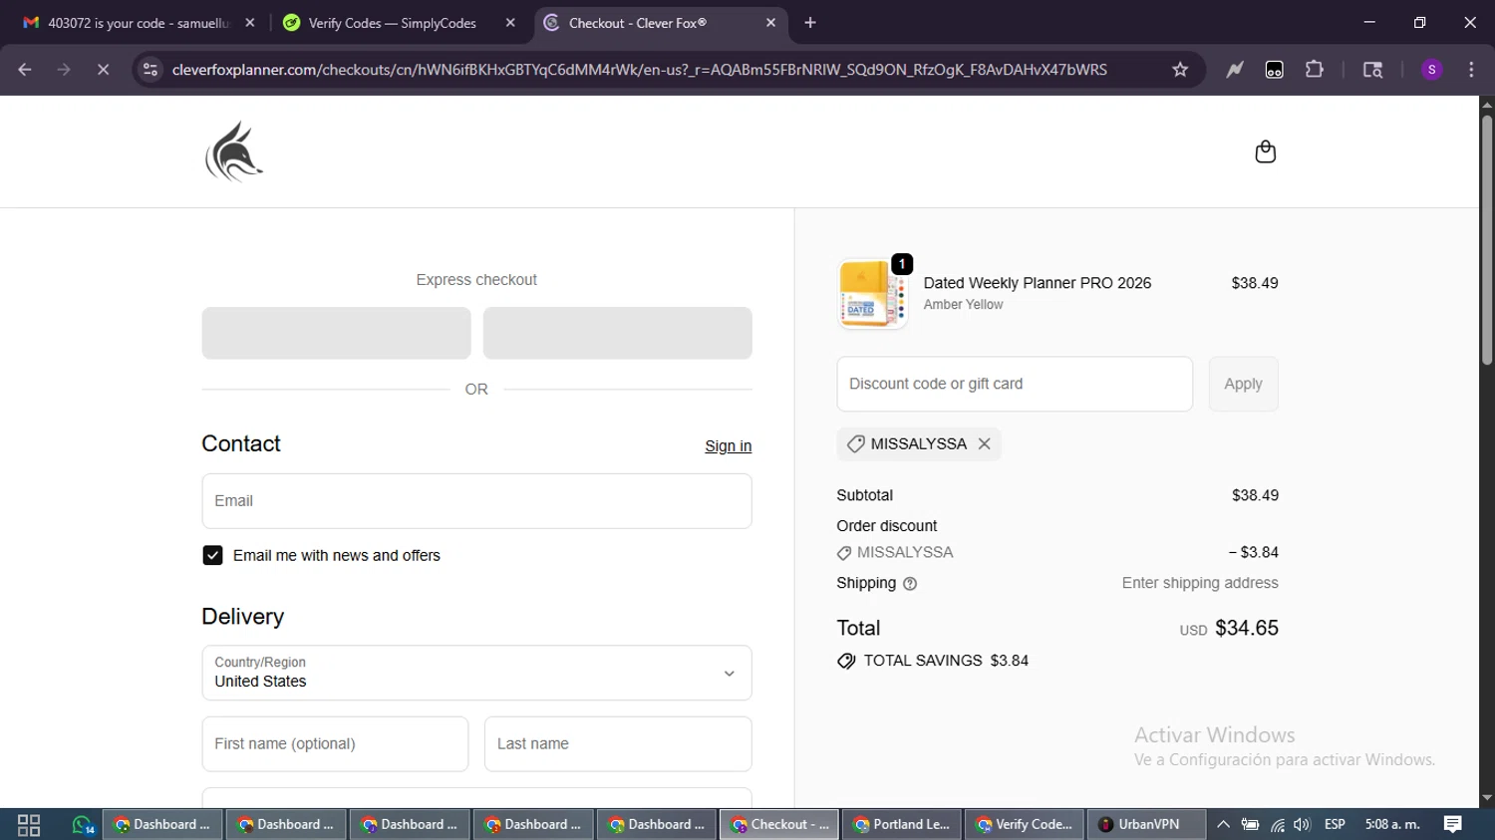Click the page vertical scrollbar
Screen dimensions: 1495x840
(1487, 239)
